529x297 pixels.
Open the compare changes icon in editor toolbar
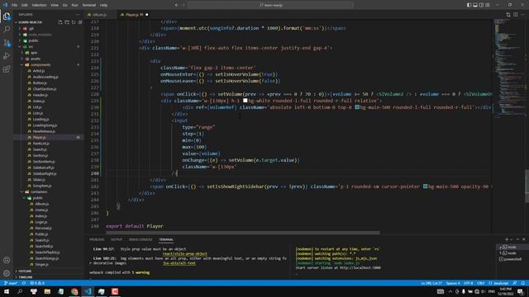(x=508, y=15)
